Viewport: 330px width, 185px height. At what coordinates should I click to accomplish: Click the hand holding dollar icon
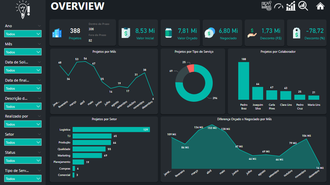point(252,33)
